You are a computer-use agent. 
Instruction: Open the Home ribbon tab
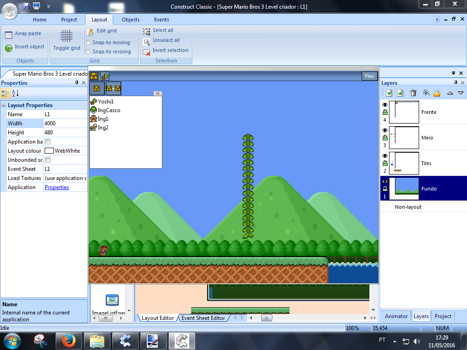click(x=40, y=20)
